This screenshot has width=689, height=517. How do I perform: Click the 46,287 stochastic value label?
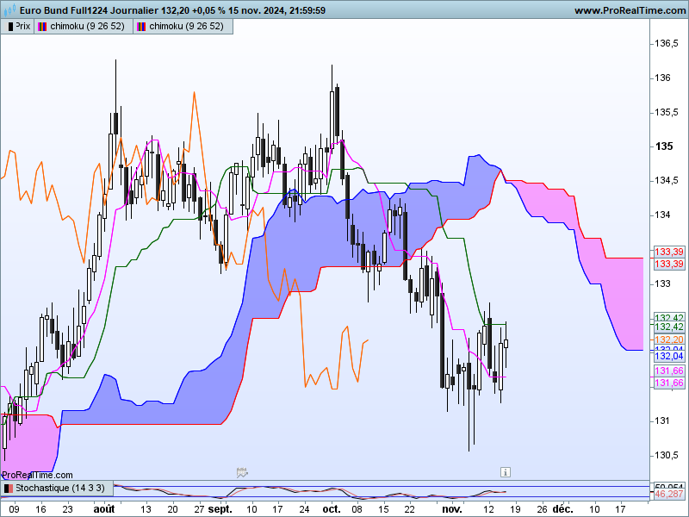pos(669,494)
